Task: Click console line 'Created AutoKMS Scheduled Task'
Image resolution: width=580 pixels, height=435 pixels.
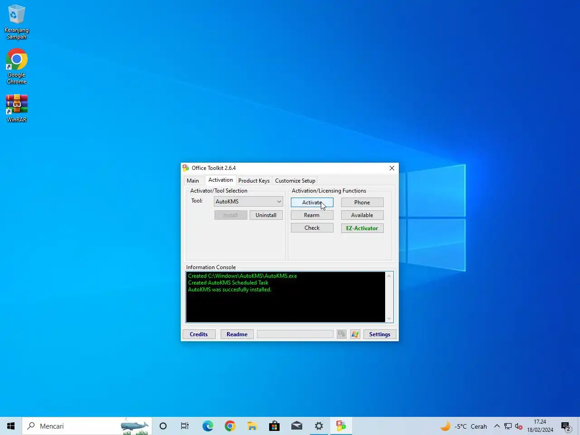Action: pyautogui.click(x=228, y=283)
